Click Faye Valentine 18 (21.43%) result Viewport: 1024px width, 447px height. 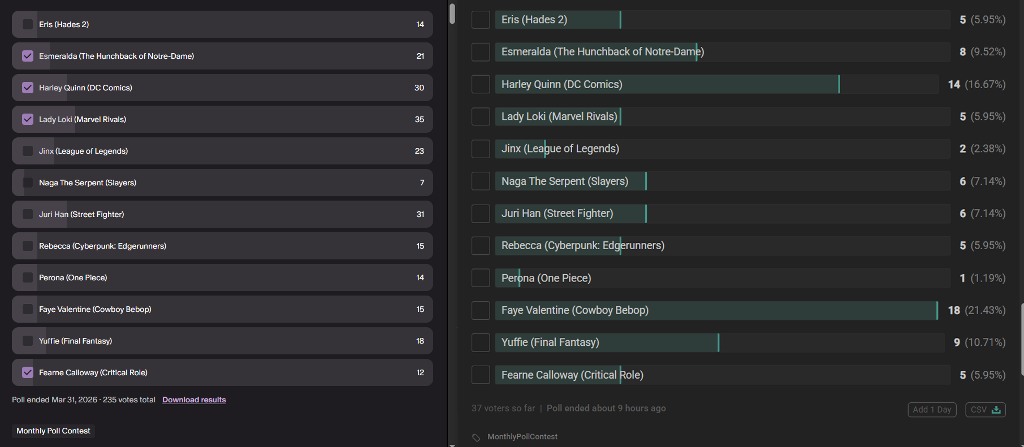pos(977,310)
